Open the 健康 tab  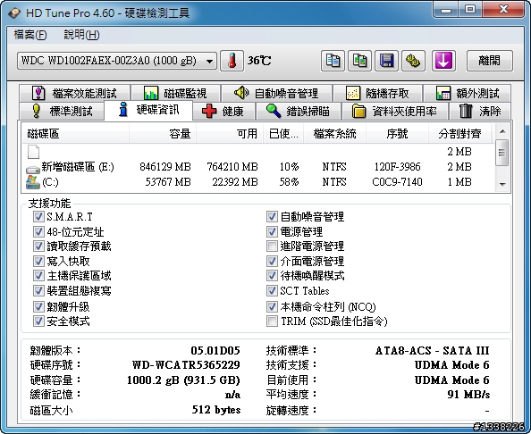[223, 111]
